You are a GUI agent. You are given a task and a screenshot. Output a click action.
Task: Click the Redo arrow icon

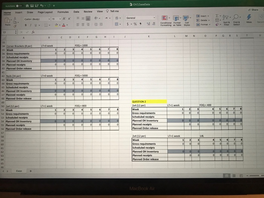[x=49, y=6]
